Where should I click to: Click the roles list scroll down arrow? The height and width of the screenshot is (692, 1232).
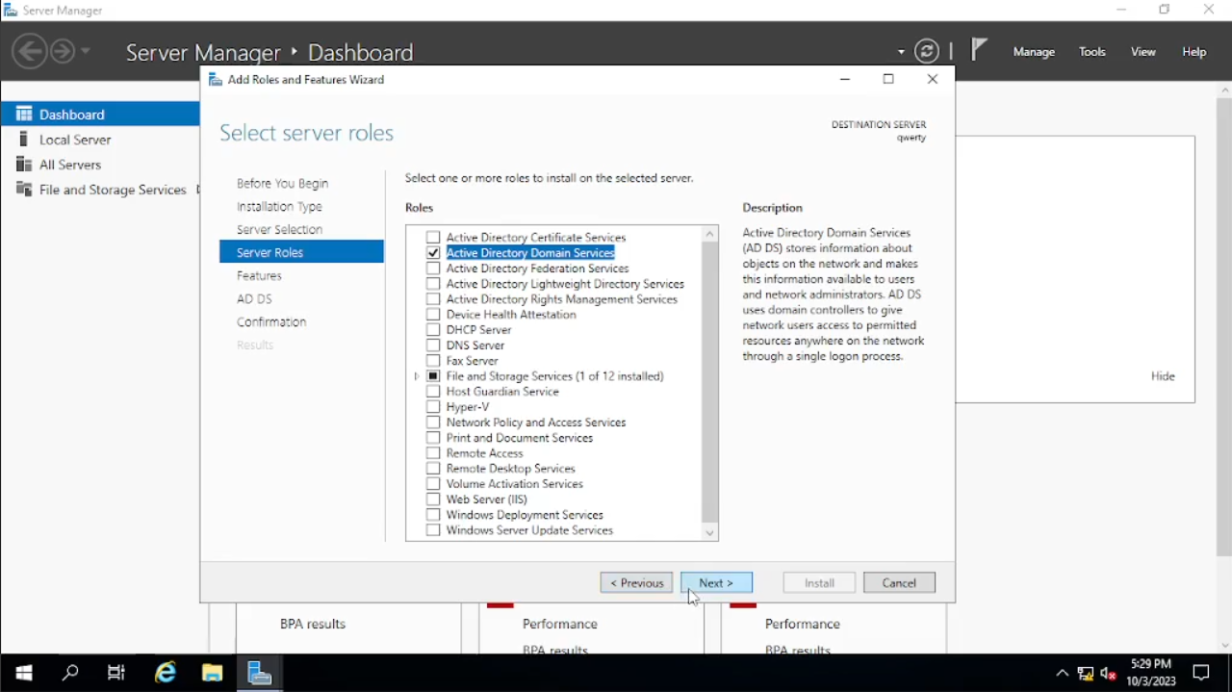coord(709,532)
